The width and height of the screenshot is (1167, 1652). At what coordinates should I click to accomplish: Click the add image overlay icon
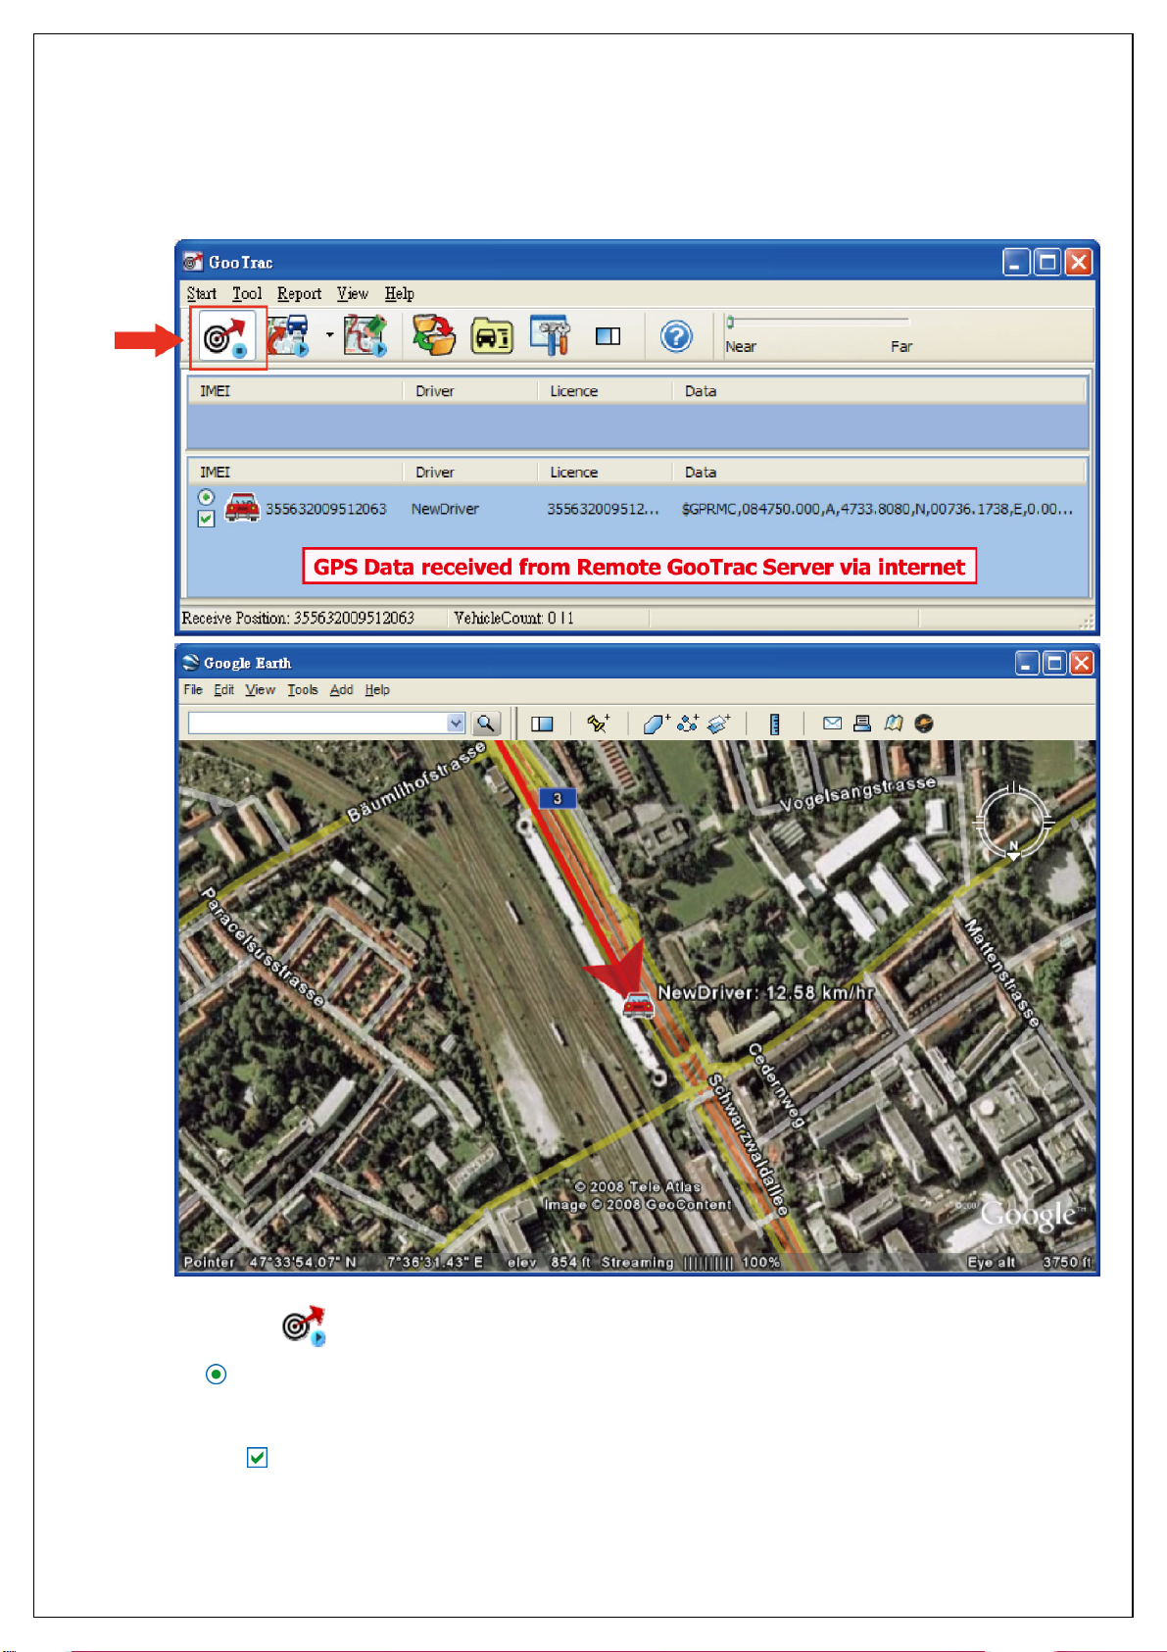719,724
